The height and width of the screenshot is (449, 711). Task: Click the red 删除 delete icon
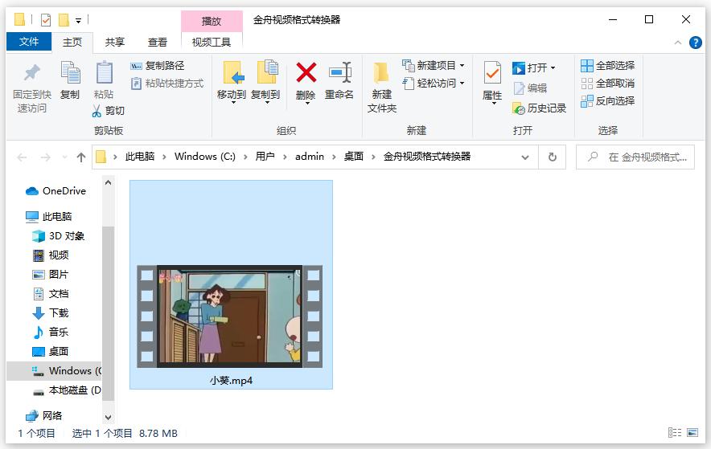(x=306, y=72)
